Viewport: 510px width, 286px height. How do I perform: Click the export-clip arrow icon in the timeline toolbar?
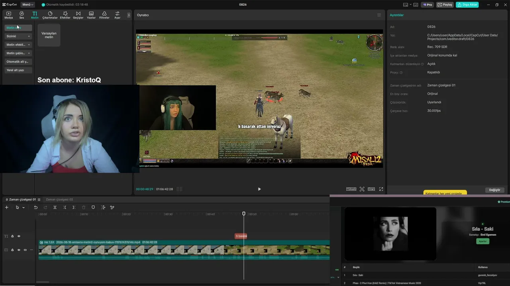click(x=103, y=207)
